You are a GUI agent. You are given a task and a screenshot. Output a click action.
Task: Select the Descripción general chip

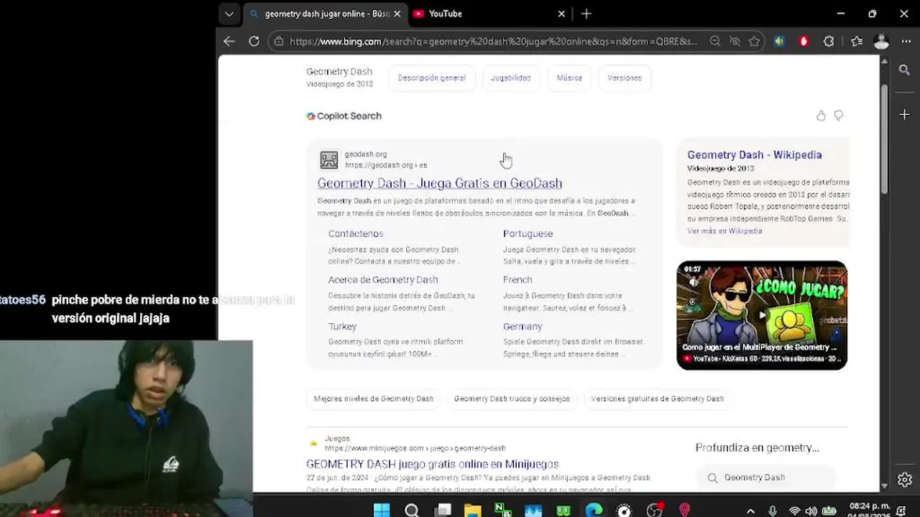(432, 78)
